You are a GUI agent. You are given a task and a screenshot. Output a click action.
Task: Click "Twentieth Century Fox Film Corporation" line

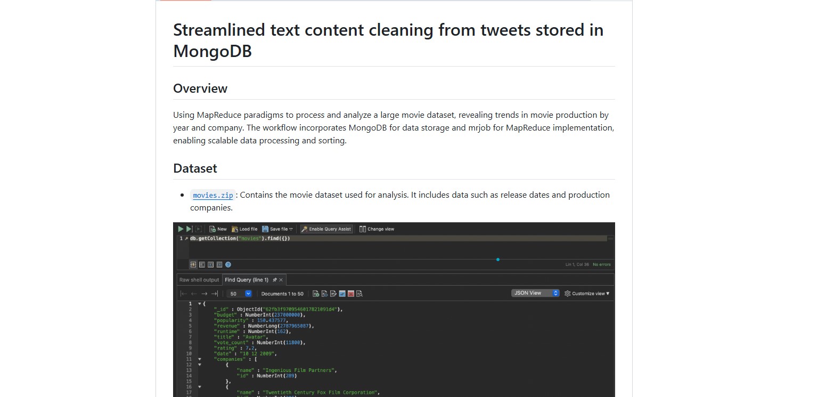pos(309,393)
